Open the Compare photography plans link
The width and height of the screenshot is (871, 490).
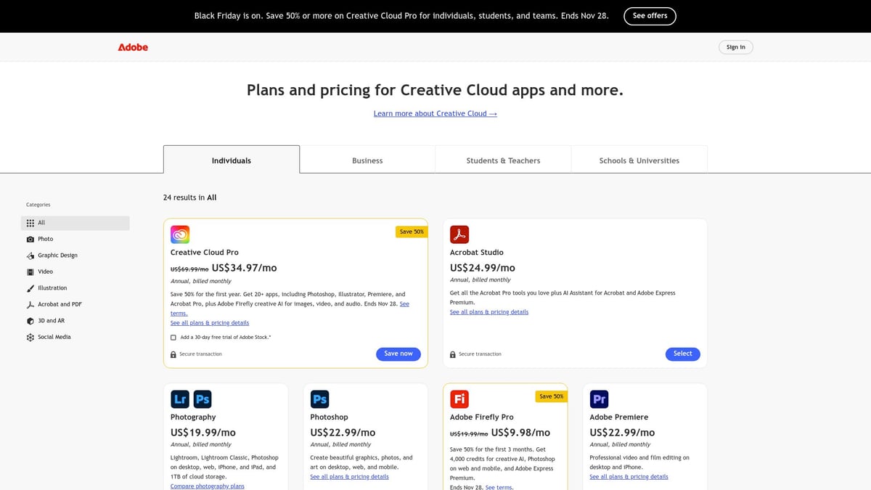point(207,486)
